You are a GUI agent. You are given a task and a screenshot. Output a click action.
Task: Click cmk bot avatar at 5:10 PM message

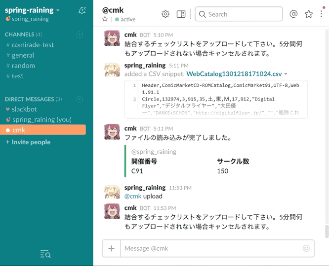click(112, 38)
